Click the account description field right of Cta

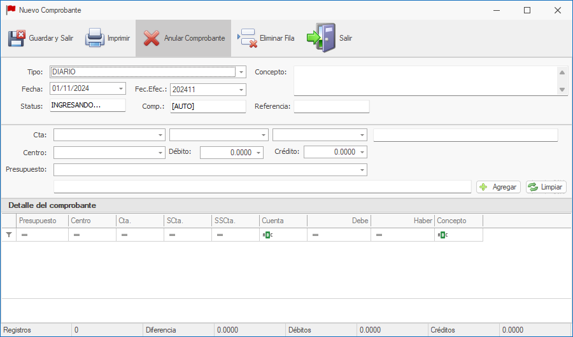[465, 135]
